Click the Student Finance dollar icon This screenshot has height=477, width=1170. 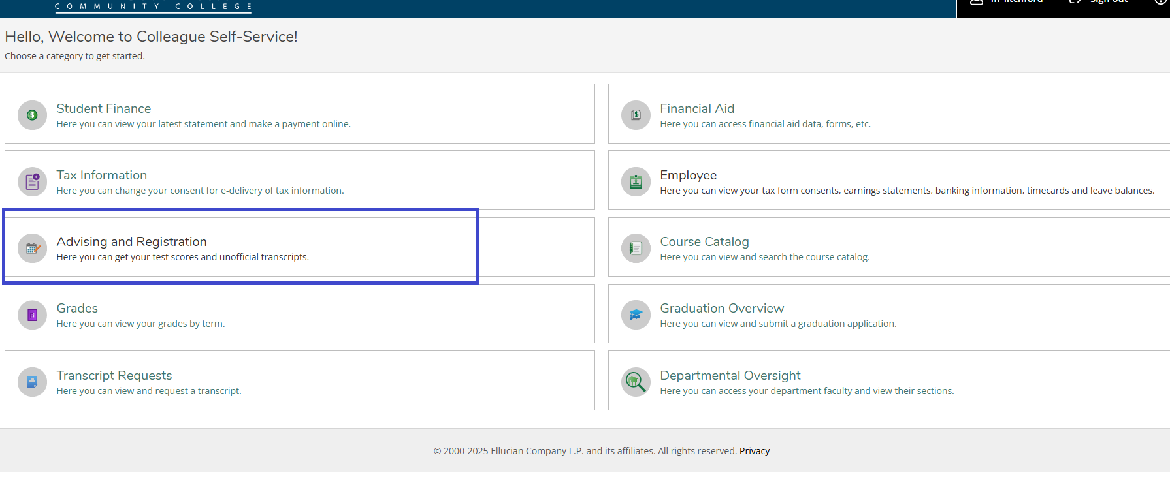tap(32, 115)
